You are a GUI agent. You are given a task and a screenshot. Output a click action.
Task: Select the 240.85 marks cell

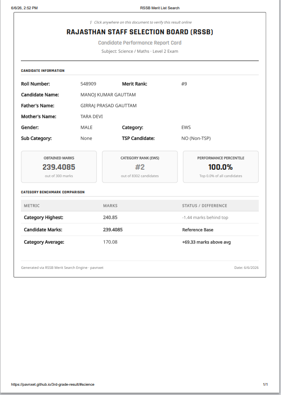[x=110, y=217]
